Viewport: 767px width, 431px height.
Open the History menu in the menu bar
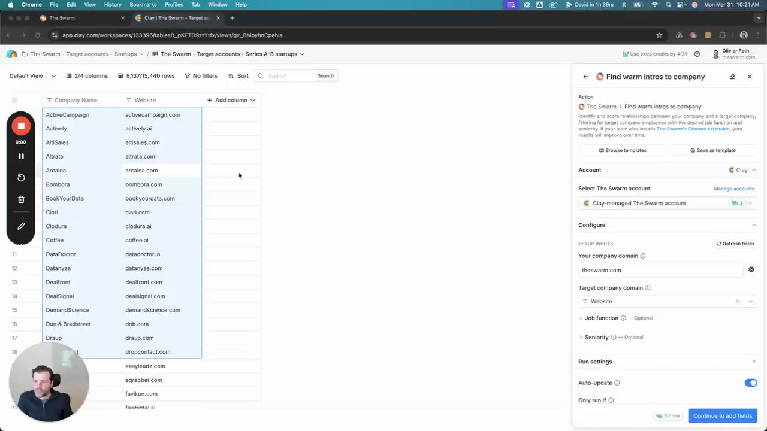point(113,4)
